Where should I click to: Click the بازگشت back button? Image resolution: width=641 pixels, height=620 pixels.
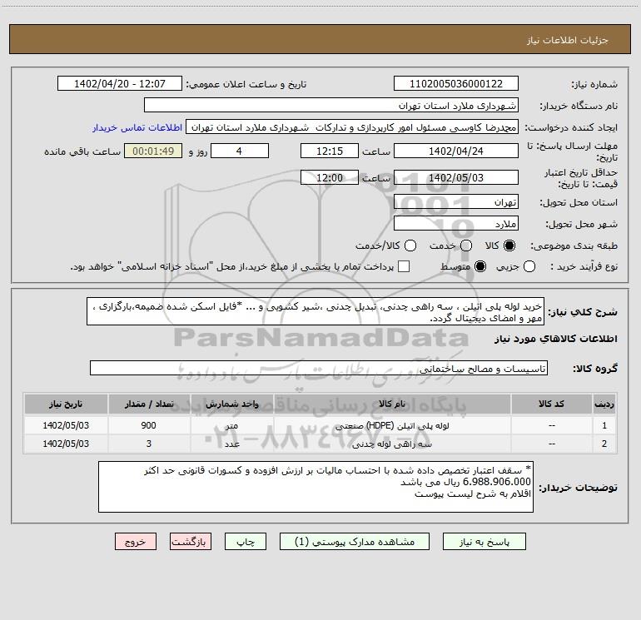click(191, 542)
